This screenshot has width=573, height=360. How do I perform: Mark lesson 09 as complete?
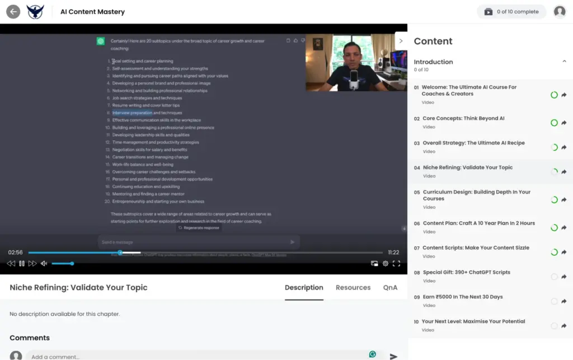pos(554,301)
